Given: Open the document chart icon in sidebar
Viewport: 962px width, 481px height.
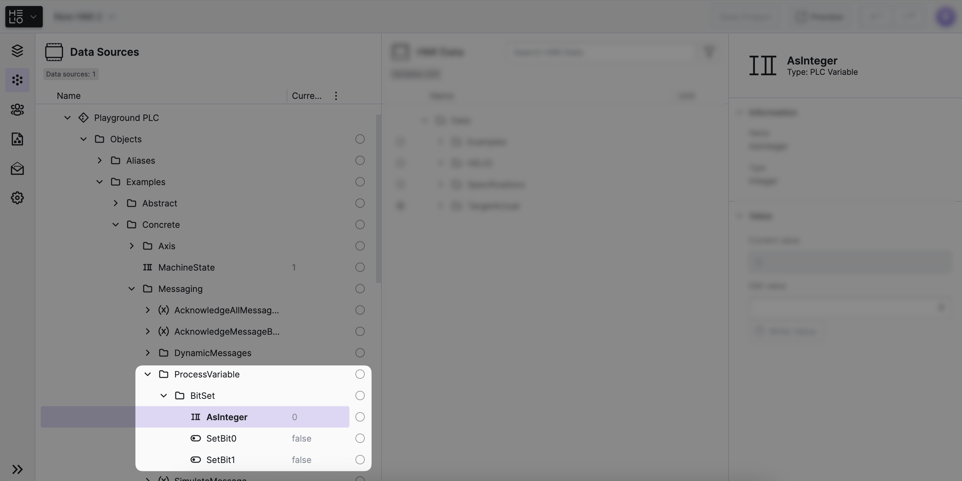Looking at the screenshot, I should point(17,139).
